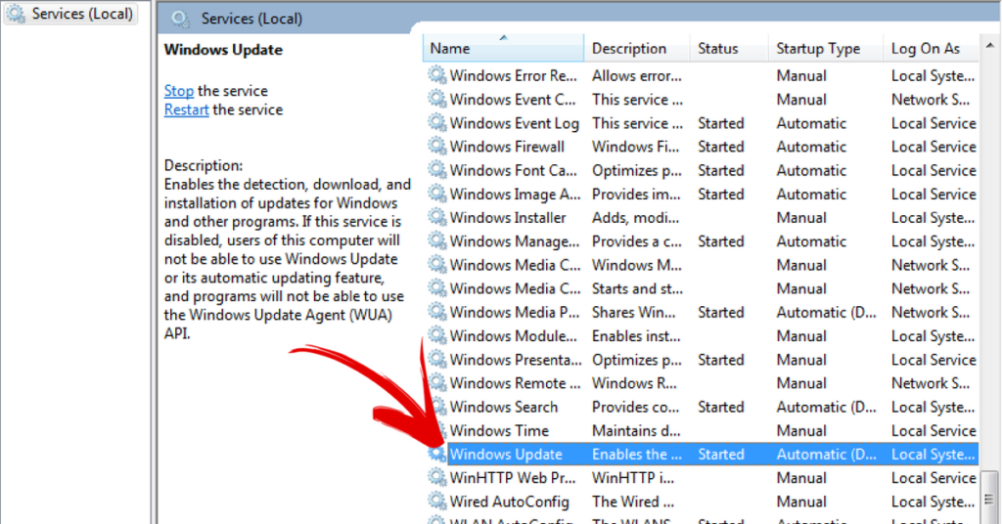The image size is (1002, 524).
Task: Click 'Enables inst...' description cell
Action: pos(636,335)
